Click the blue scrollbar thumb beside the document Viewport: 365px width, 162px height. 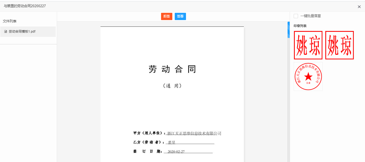(289, 30)
